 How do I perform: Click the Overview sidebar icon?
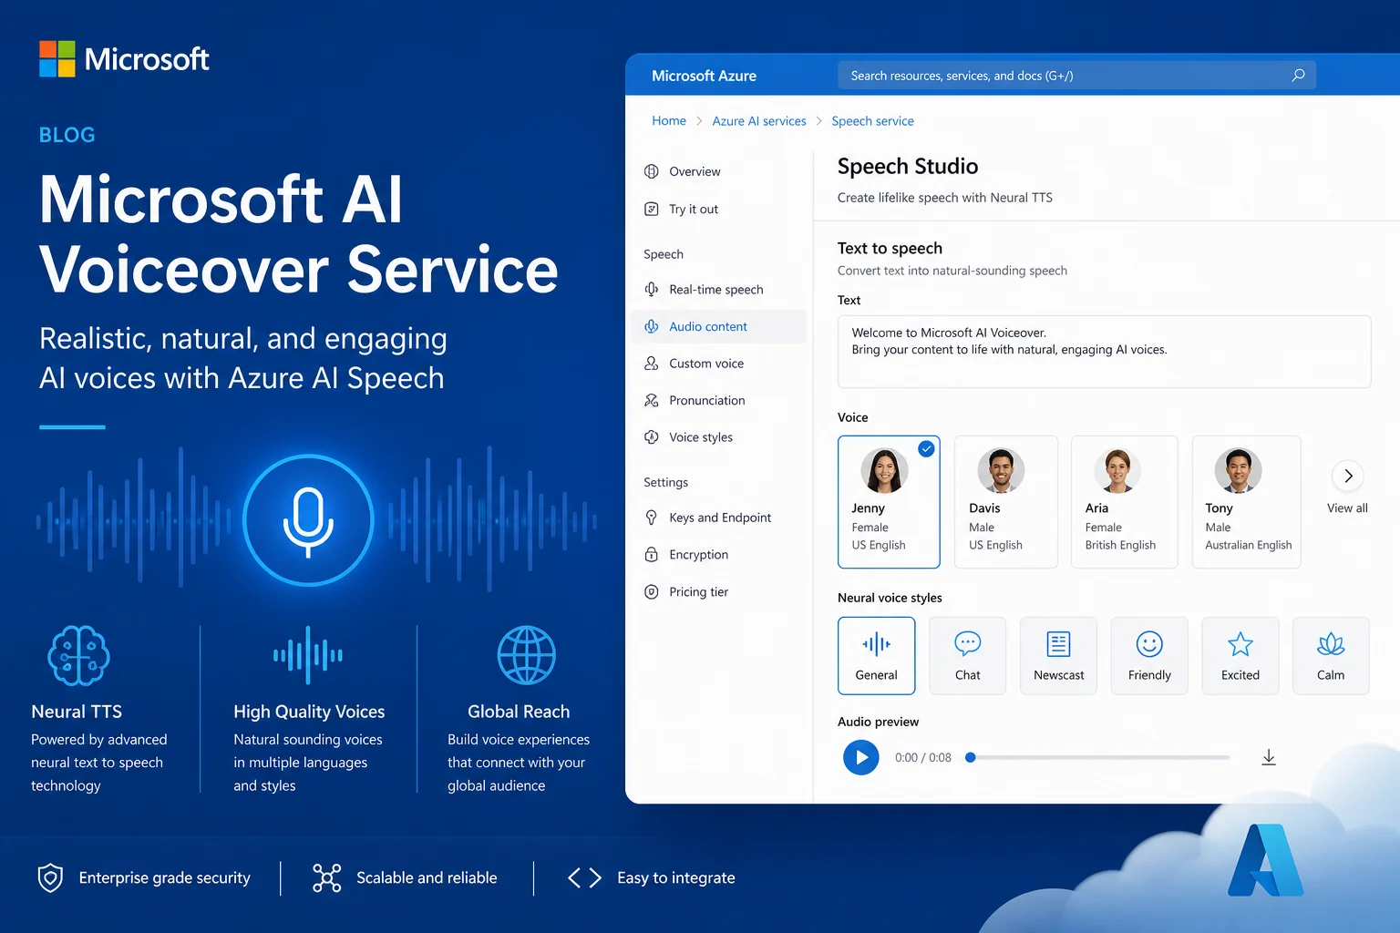pyautogui.click(x=652, y=171)
